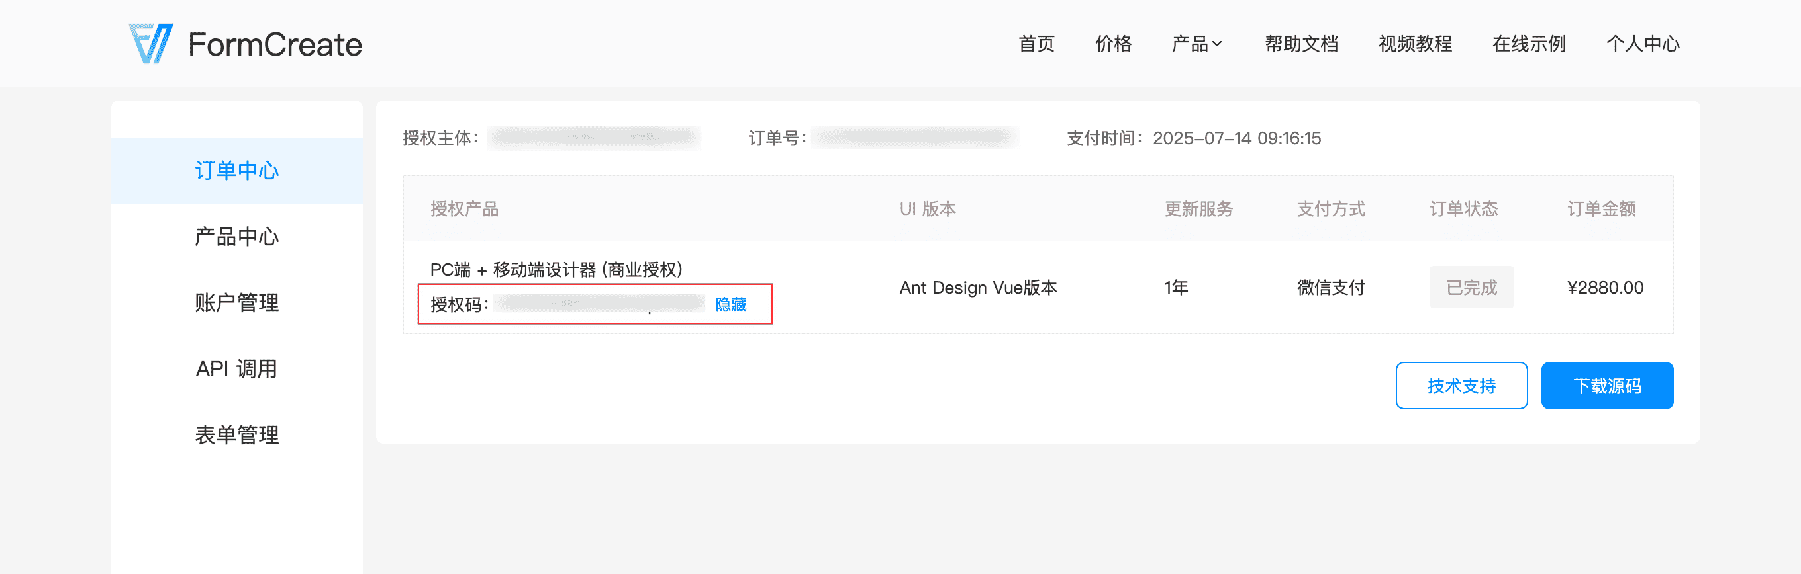Open 表单管理 in the sidebar
The image size is (1801, 574).
[x=237, y=435]
